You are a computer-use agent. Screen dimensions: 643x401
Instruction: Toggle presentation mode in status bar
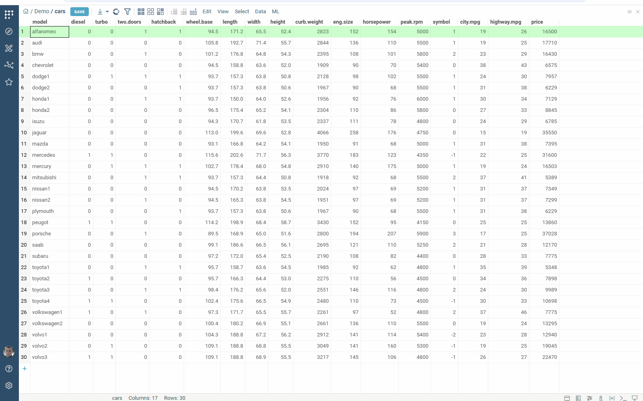[635, 398]
